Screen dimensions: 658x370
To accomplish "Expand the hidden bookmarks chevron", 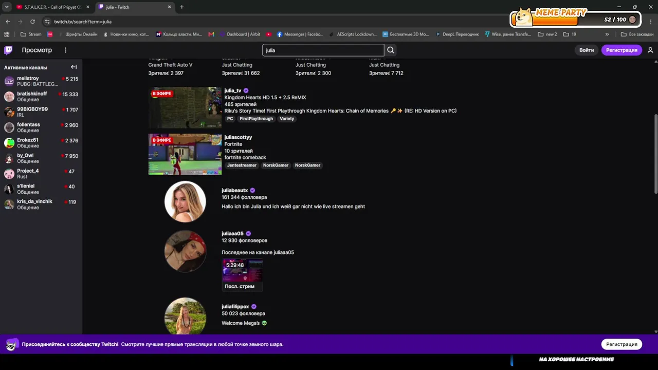I will (x=607, y=34).
